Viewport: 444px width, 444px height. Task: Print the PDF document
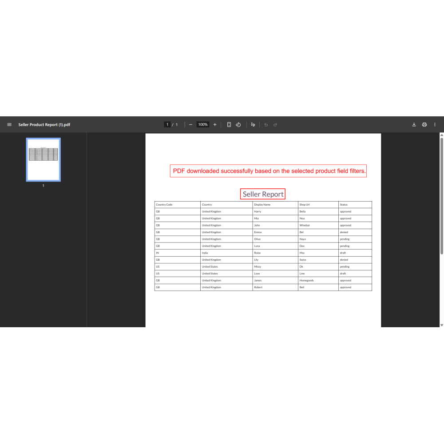tap(424, 125)
